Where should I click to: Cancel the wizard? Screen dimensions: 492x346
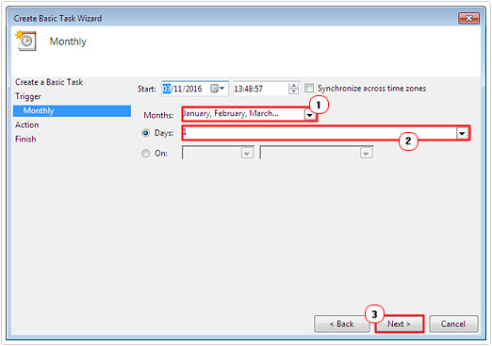[453, 324]
